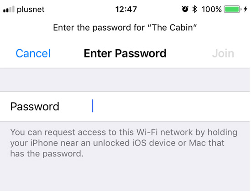The width and height of the screenshot is (251, 192).
Task: Tap the Wi-Fi access sharing hint text
Action: (124, 143)
